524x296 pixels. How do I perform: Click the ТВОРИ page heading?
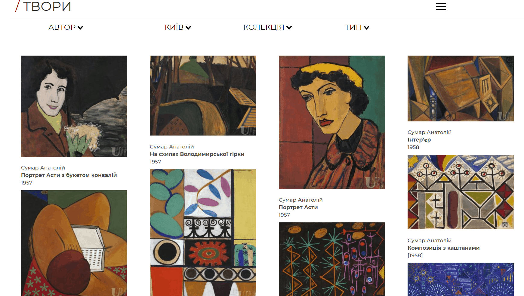pos(47,7)
